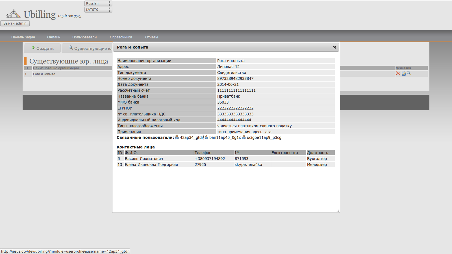Screen dimensions: 452x254
Task: Open linked user ucigbe11ap9_p3cg profile
Action: [264, 137]
